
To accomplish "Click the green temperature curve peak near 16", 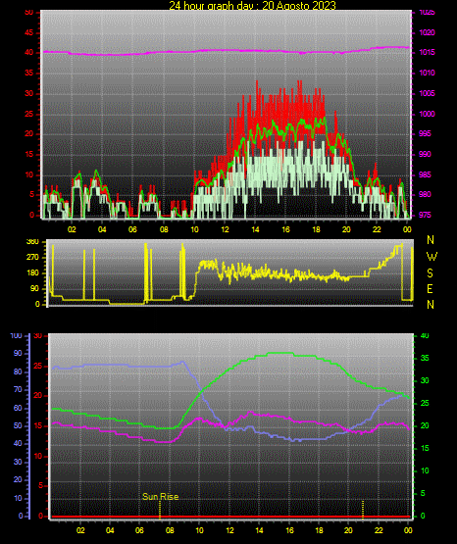I will [x=280, y=353].
